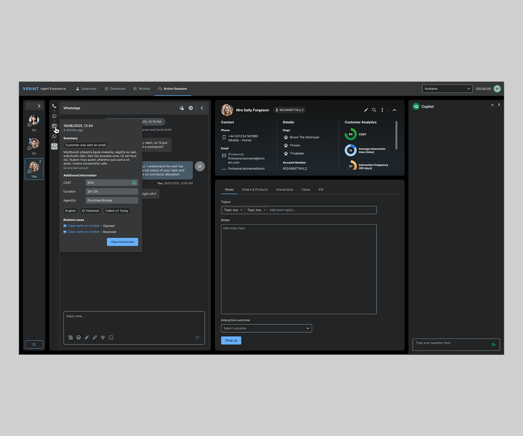Open the Available status dropdown
Screen dimensions: 523x436
447,89
